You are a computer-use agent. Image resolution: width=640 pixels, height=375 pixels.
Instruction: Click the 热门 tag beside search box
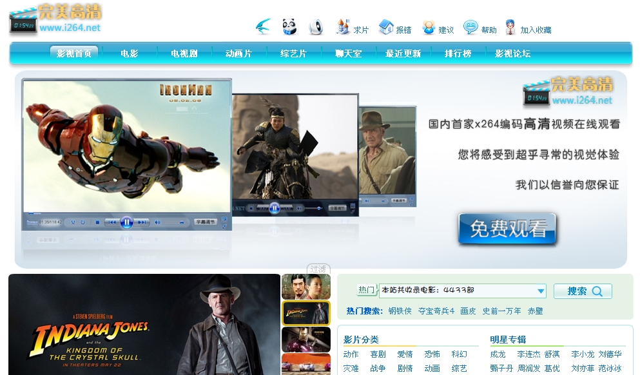(366, 290)
